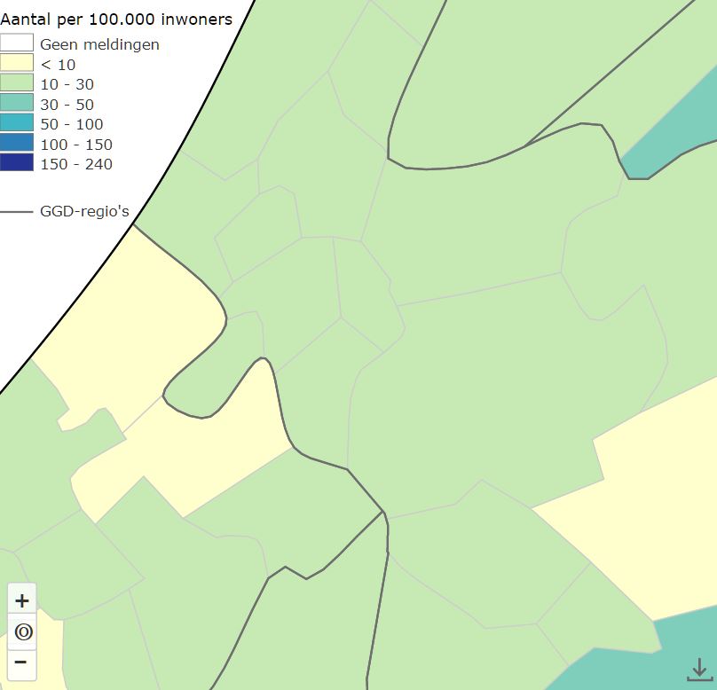Select the '150 - 240' dark blue swatch
This screenshot has width=717, height=690.
(x=17, y=162)
